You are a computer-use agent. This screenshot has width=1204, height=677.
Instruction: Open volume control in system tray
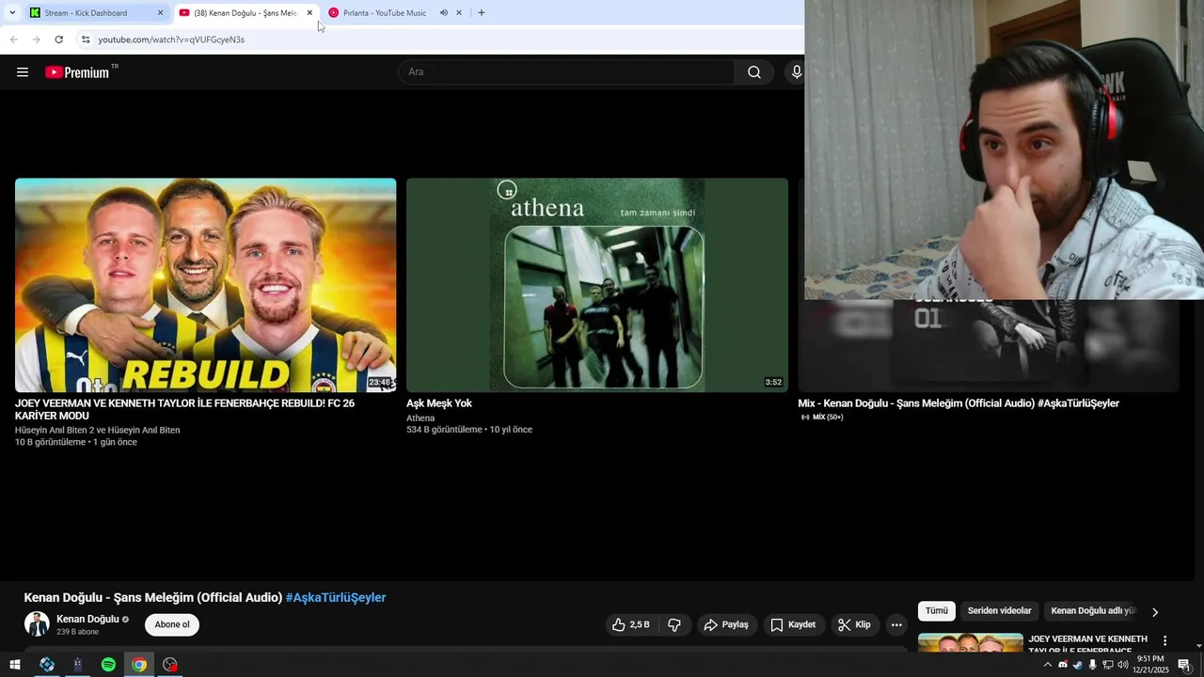tap(1122, 665)
